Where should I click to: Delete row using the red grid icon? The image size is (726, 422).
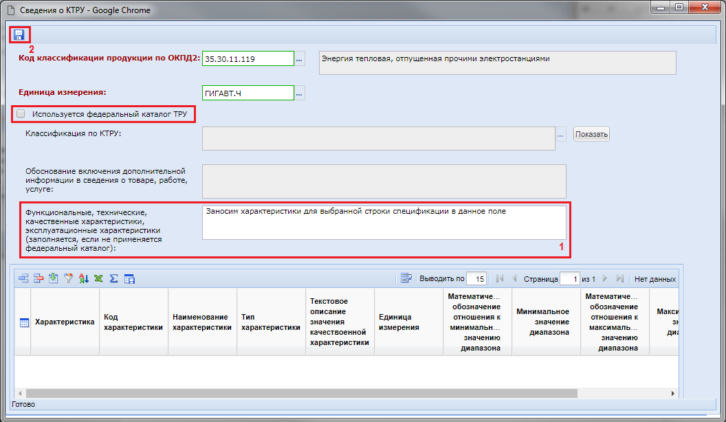[x=38, y=278]
